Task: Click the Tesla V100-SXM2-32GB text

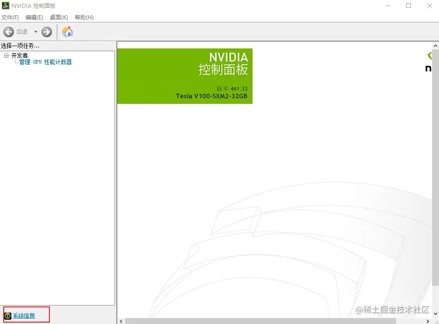Action: click(212, 96)
